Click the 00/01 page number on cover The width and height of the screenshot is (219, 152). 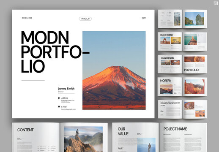(x=144, y=18)
